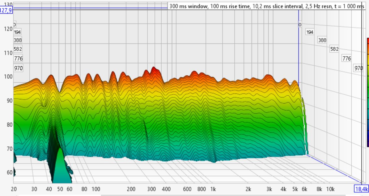Click the 20 Hz tick on frequency axis

pos(14,189)
